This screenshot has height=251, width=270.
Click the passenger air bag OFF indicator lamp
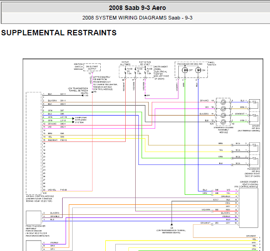click(x=185, y=70)
